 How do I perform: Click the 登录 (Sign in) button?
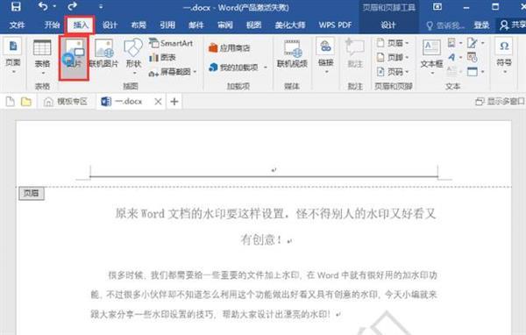481,25
